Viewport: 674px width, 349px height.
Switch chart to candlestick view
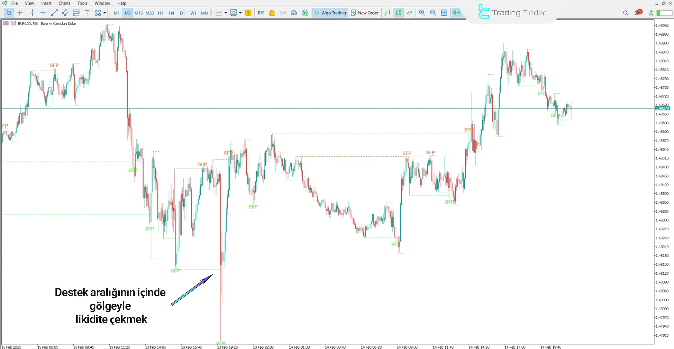[398, 13]
